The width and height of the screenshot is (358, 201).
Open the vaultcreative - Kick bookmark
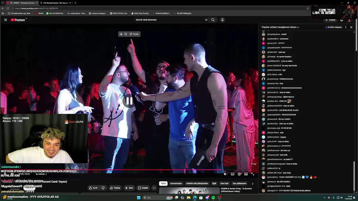(77, 13)
